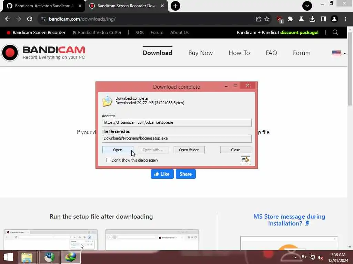Click Forum in black top bar
This screenshot has height=264, width=353.
[157, 32]
